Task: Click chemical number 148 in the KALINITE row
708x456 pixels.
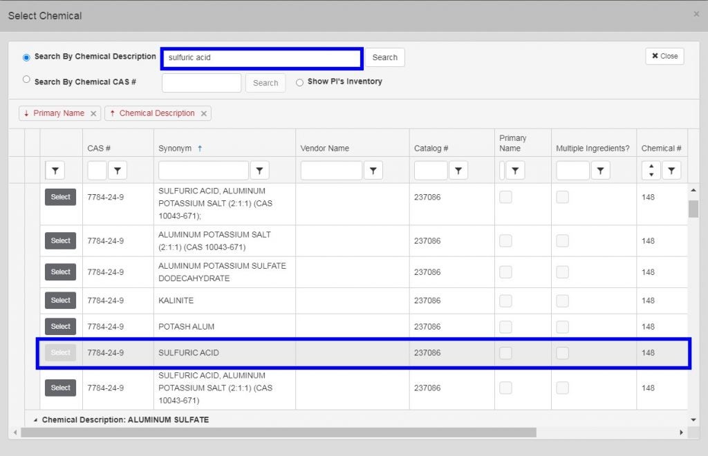Action: click(648, 301)
